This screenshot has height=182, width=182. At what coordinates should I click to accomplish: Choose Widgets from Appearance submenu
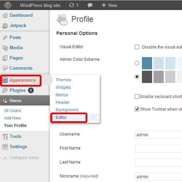click(63, 87)
